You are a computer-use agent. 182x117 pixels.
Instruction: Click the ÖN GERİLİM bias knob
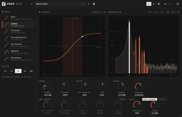coord(84,87)
